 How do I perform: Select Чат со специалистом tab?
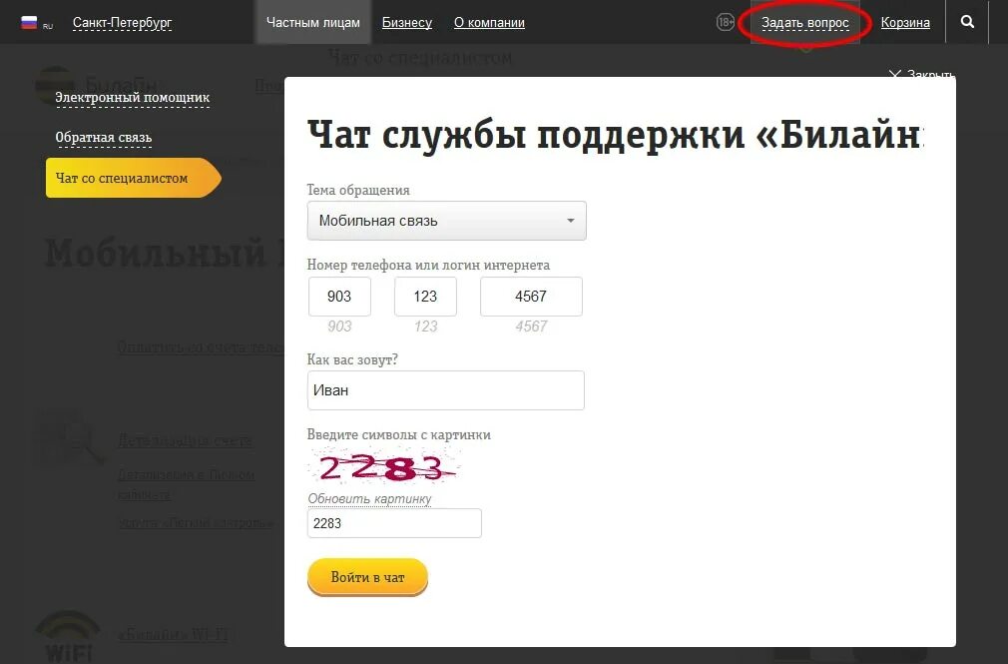click(133, 178)
